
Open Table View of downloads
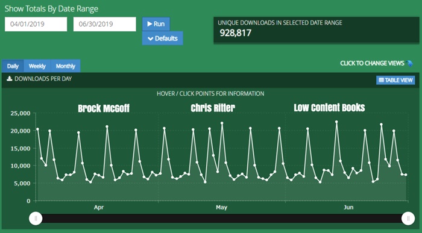395,80
